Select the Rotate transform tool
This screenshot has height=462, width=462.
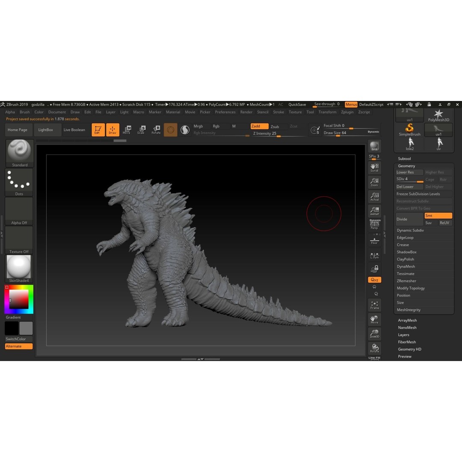(x=156, y=130)
